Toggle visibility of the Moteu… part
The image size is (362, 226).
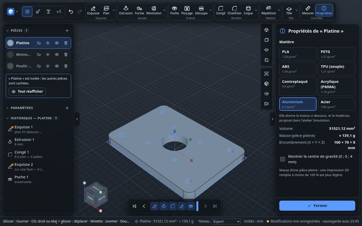[x=57, y=54]
